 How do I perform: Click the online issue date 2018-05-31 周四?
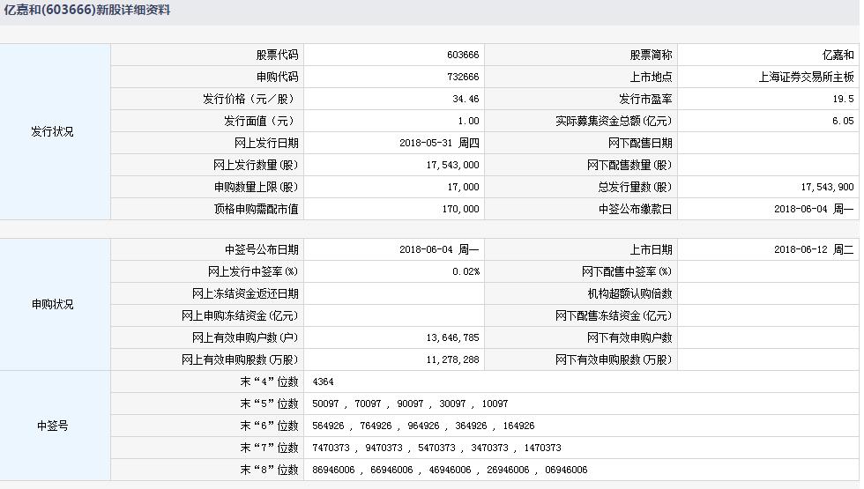[x=439, y=143]
